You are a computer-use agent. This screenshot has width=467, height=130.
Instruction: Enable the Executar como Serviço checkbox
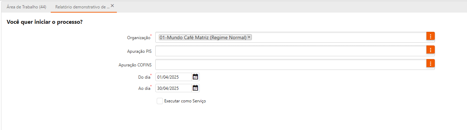(x=160, y=101)
